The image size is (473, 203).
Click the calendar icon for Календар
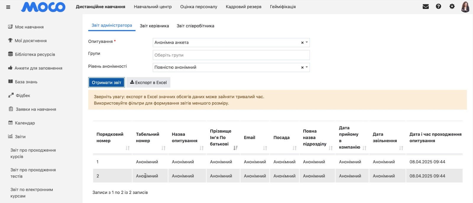[10, 123]
